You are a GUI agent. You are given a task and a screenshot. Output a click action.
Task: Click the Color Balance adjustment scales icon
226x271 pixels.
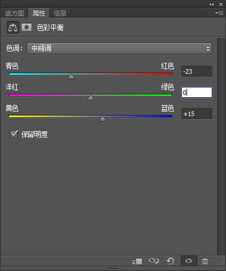pyautogui.click(x=13, y=27)
